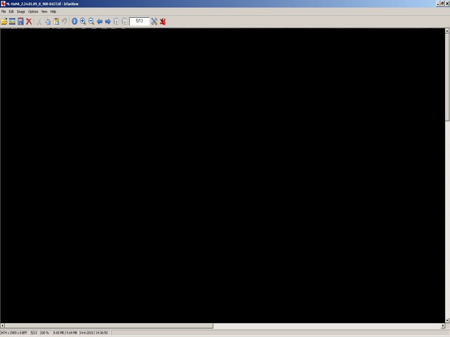Open a file with the folder icon
Screen dimensions: 450x337
pos(4,22)
